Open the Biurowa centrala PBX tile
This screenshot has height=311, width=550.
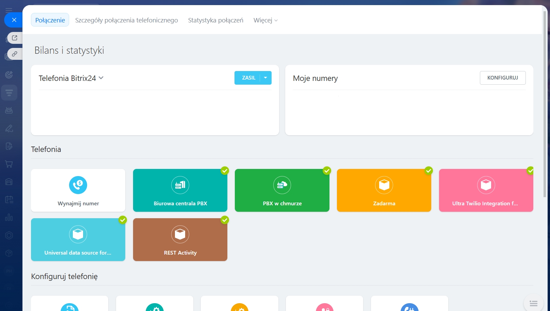coord(180,190)
